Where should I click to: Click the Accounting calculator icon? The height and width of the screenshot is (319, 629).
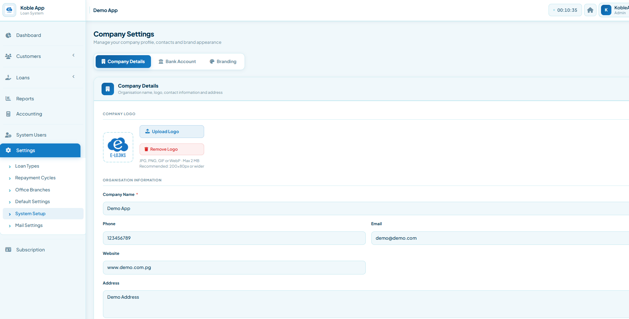coord(8,114)
